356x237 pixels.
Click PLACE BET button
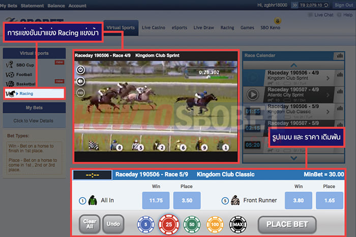[287, 224]
